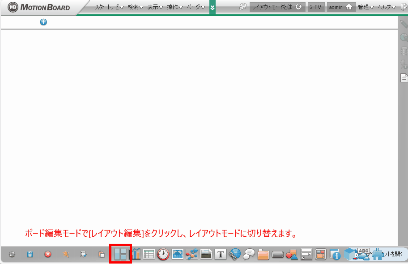Click the settings gear icon in bottom toolbar
408x264 pixels.
pos(12,254)
